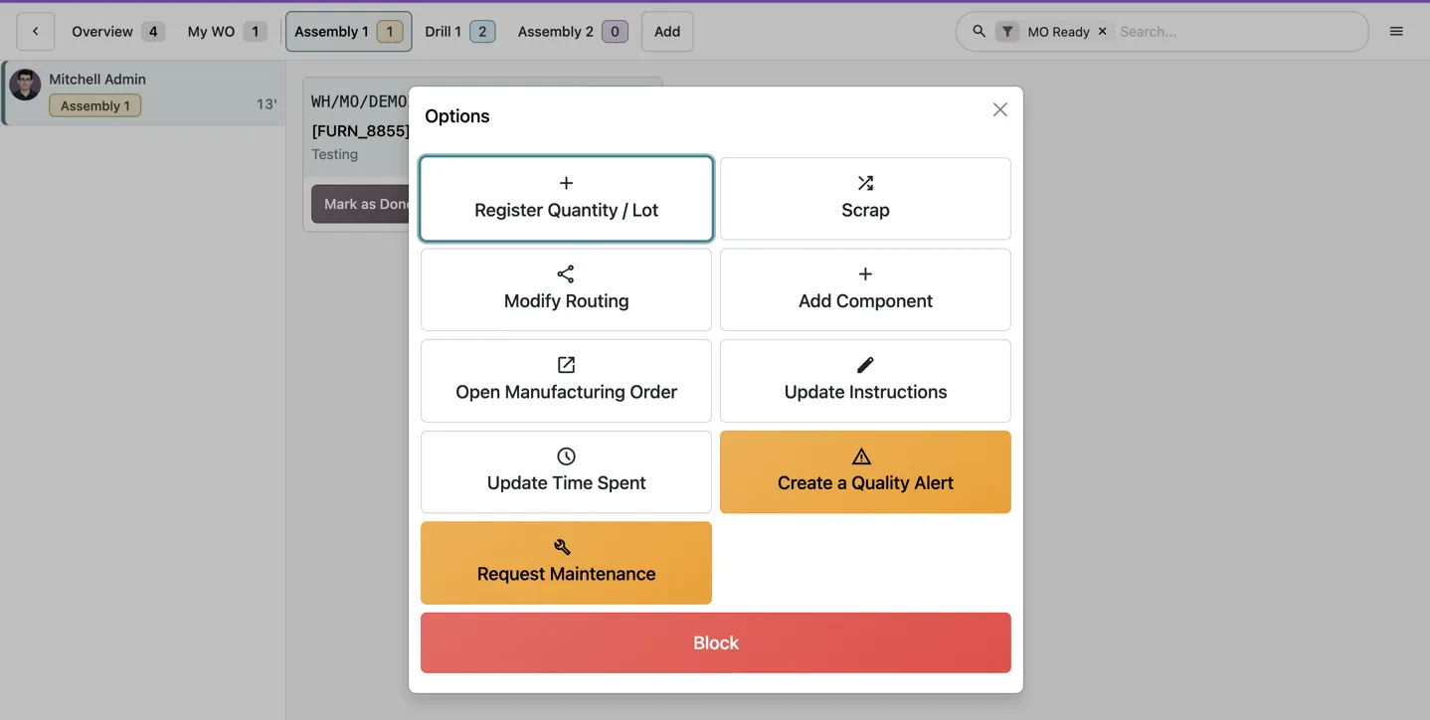The height and width of the screenshot is (720, 1430).
Task: Click the Quality Alert warning triangle icon
Action: pos(861,456)
